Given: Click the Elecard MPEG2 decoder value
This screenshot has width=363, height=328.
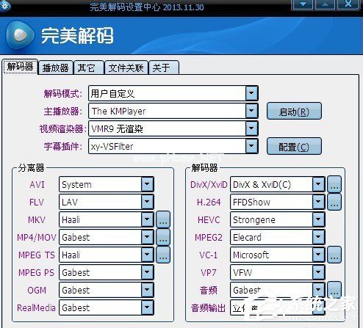Looking at the screenshot, I should (x=247, y=237).
